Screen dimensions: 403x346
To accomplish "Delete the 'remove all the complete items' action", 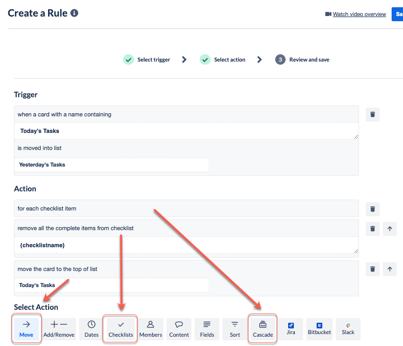I will tap(372, 229).
